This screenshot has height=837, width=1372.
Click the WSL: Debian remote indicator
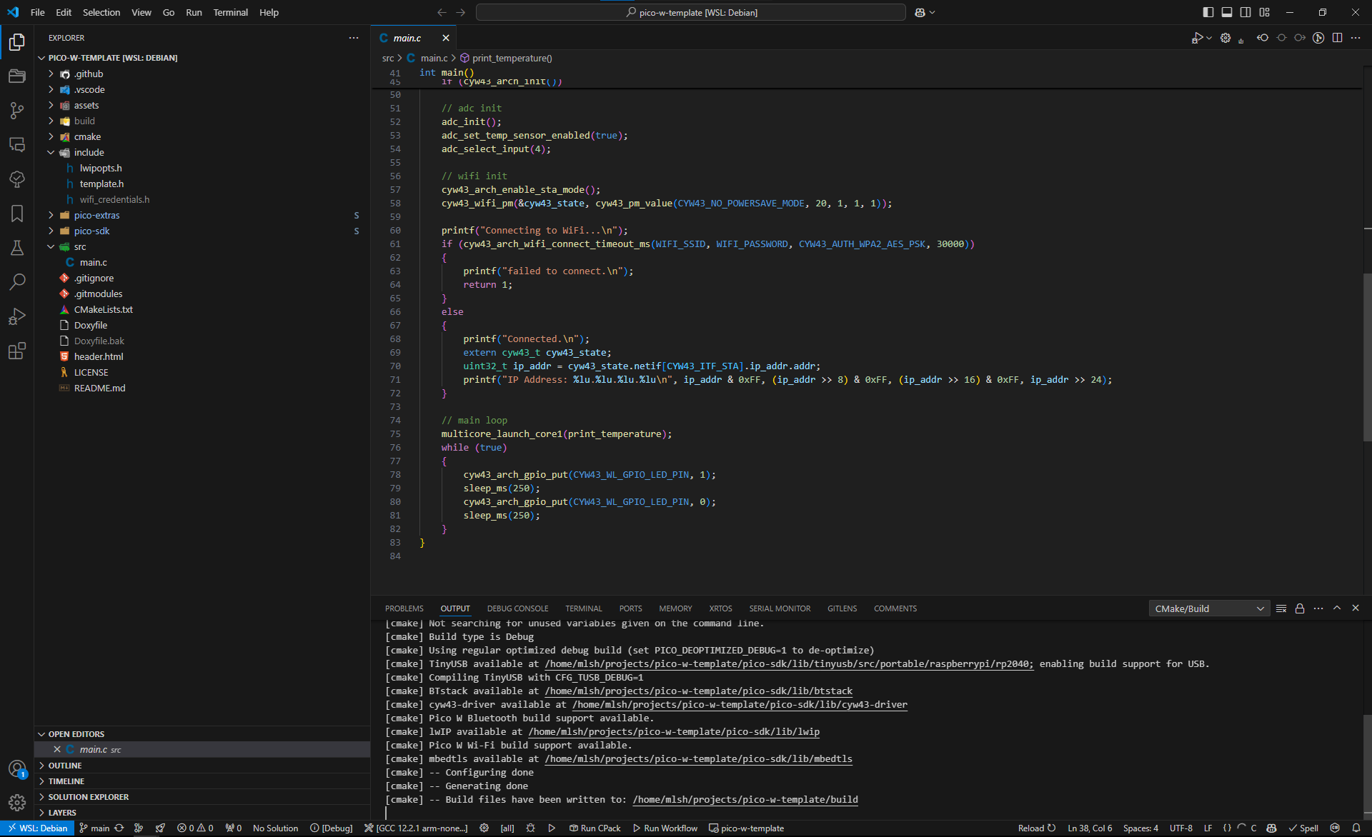[37, 828]
